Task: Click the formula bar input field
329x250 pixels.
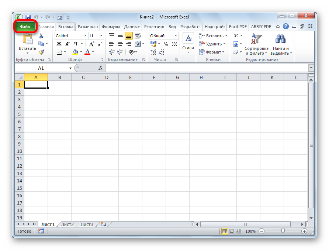Action: tap(207, 68)
